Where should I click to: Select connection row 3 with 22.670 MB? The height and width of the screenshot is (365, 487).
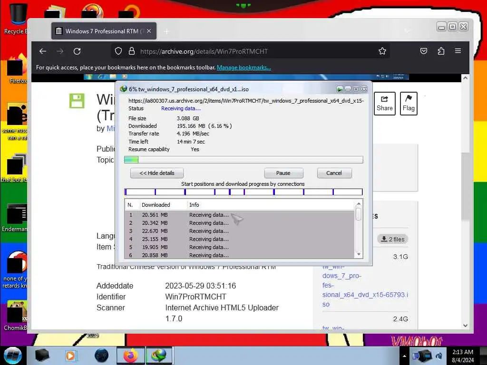240,231
